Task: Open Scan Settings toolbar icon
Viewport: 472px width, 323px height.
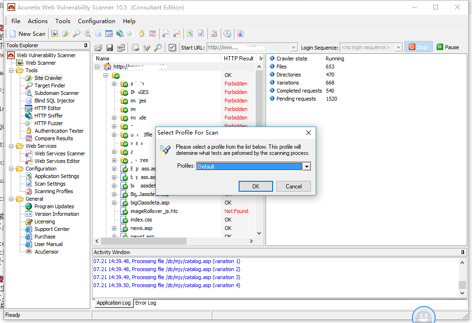Action: 201,34
